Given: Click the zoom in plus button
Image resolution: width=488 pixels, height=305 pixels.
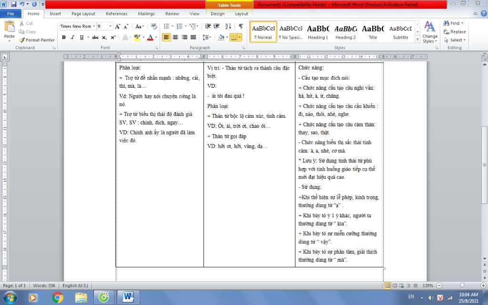Looking at the screenshot, I should (x=483, y=285).
